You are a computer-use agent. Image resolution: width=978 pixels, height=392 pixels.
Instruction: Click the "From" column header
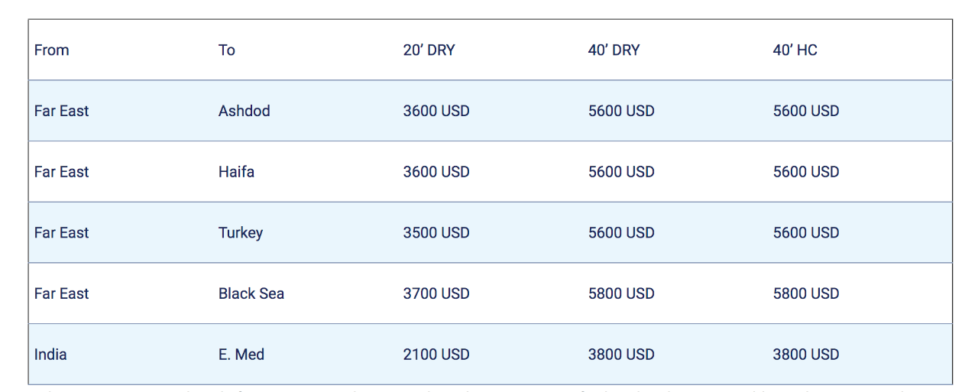[x=52, y=50]
